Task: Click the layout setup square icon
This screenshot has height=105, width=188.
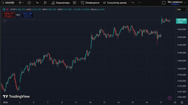Action: point(164,3)
